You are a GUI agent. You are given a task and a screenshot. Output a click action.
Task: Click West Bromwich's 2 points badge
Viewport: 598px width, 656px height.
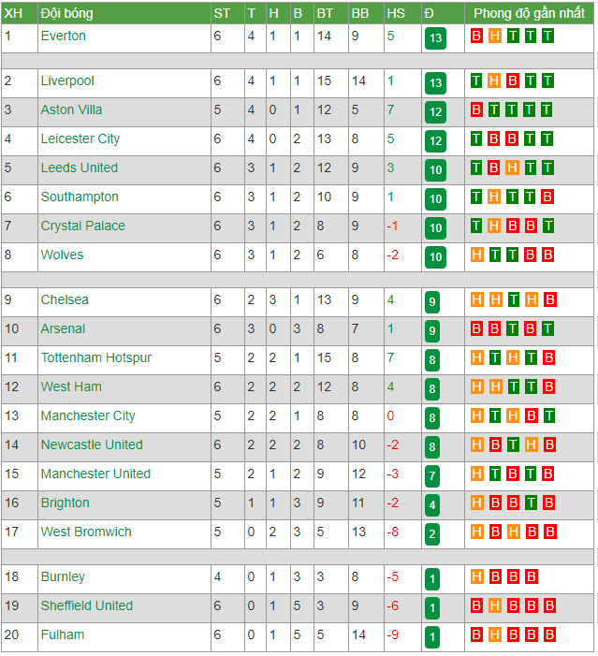[x=432, y=533]
